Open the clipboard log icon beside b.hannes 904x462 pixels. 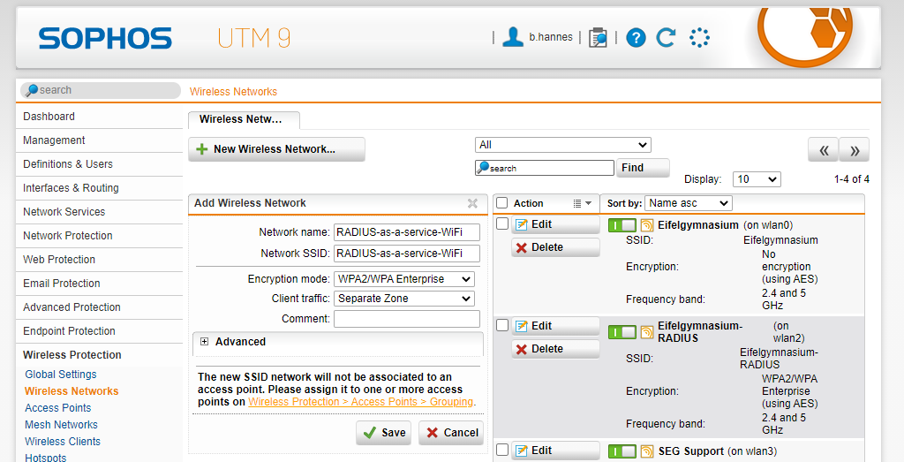[x=598, y=38]
